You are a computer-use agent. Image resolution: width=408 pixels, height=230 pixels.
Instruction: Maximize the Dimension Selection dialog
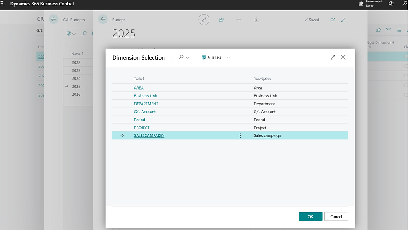click(x=333, y=57)
